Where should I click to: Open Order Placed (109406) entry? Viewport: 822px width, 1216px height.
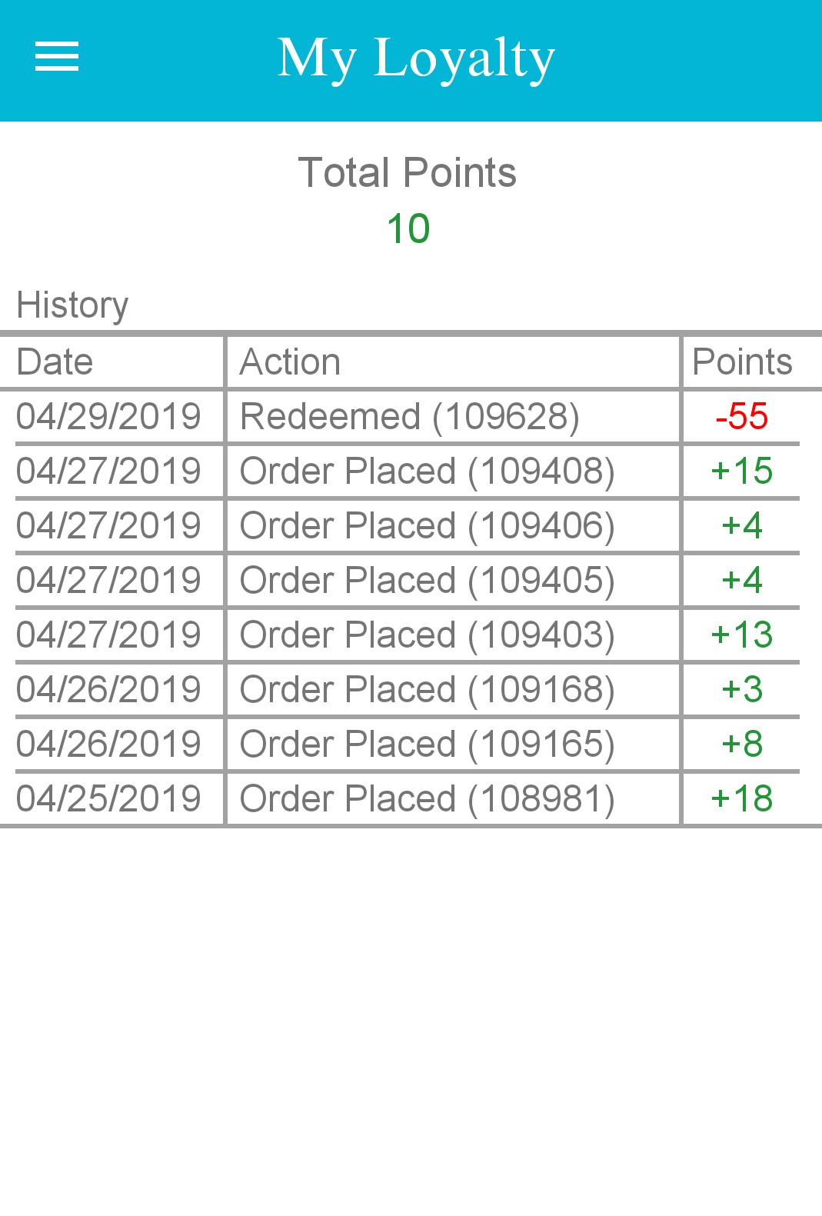coord(428,526)
